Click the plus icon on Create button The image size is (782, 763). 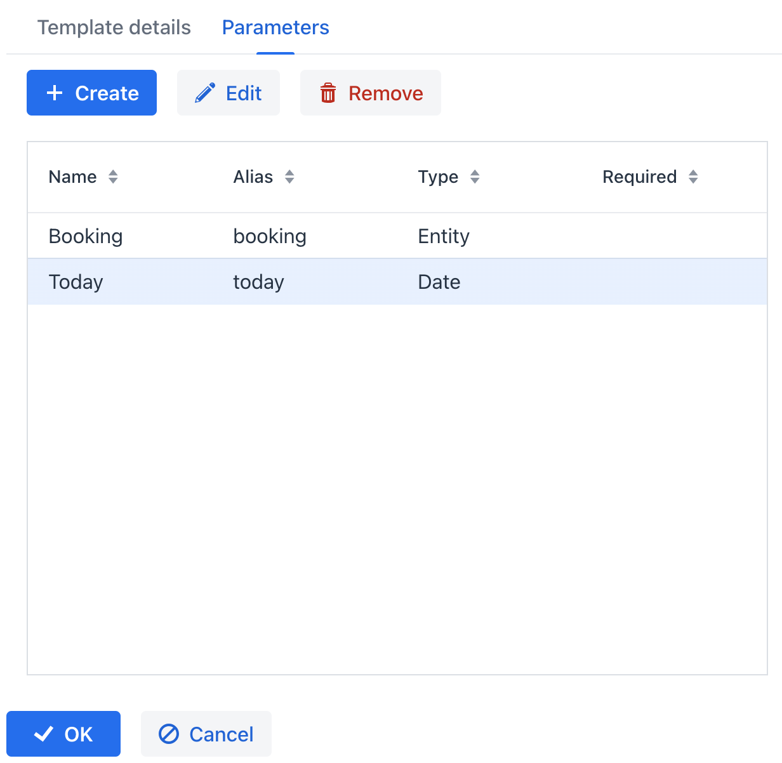53,93
